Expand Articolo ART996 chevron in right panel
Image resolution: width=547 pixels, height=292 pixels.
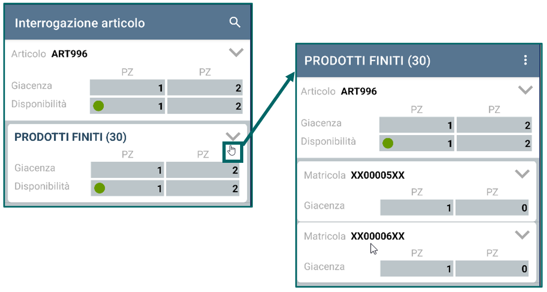[526, 90]
